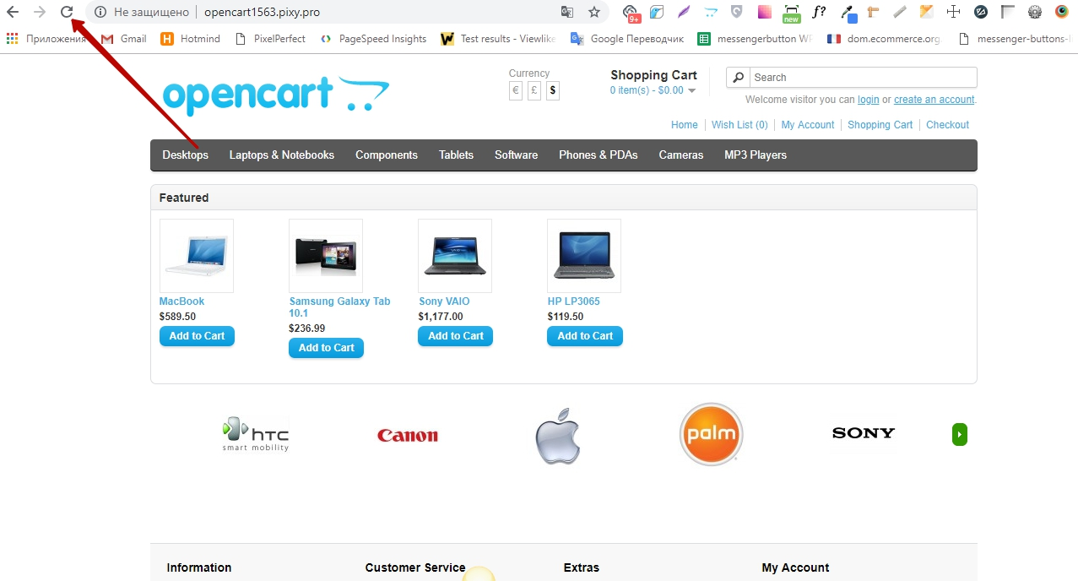Viewport: 1078px width, 581px height.
Task: Click the MacBook product thumbnail
Action: tap(197, 256)
